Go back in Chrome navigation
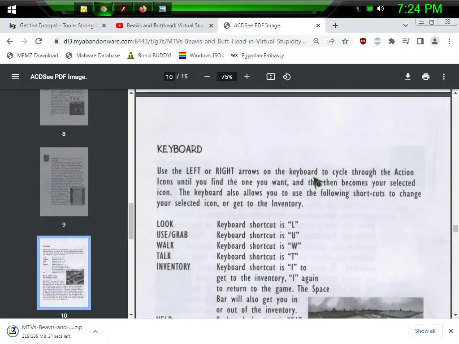 (x=10, y=41)
